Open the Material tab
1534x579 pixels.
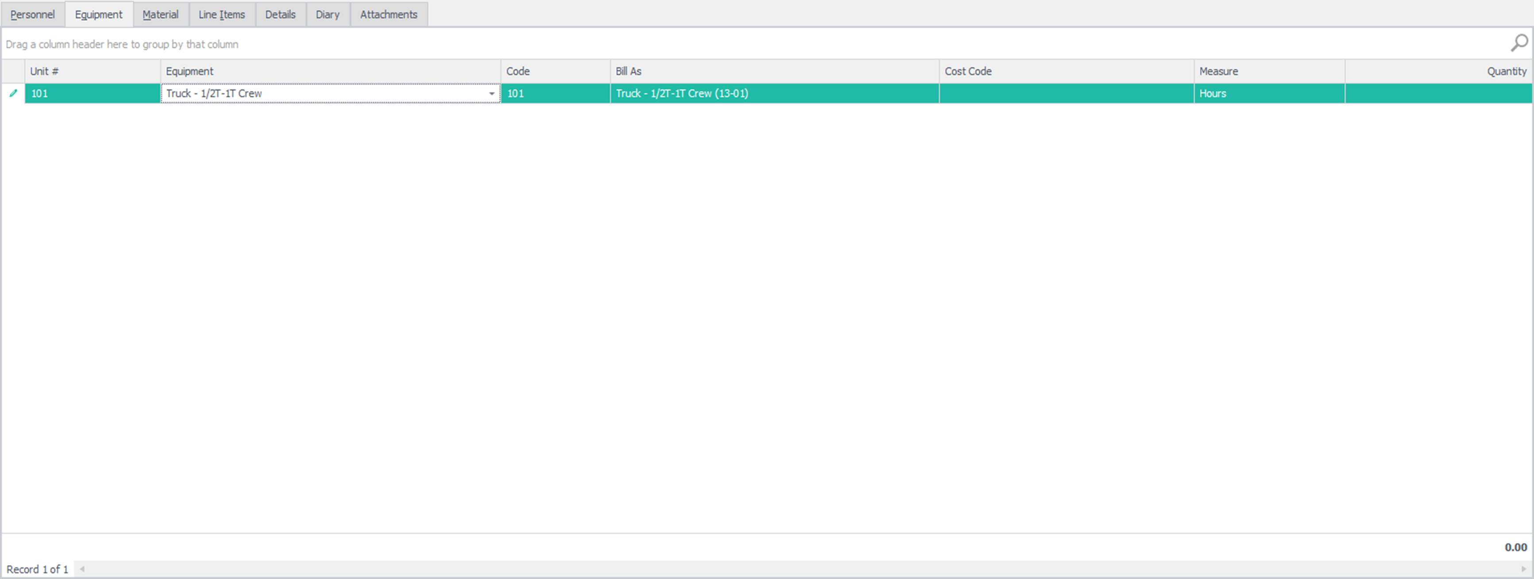pyautogui.click(x=160, y=14)
